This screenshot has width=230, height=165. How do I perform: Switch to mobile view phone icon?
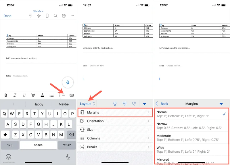pyautogui.click(x=47, y=16)
